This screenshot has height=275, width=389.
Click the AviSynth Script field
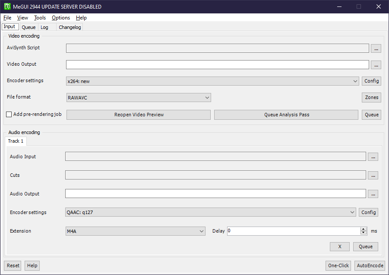click(218, 48)
